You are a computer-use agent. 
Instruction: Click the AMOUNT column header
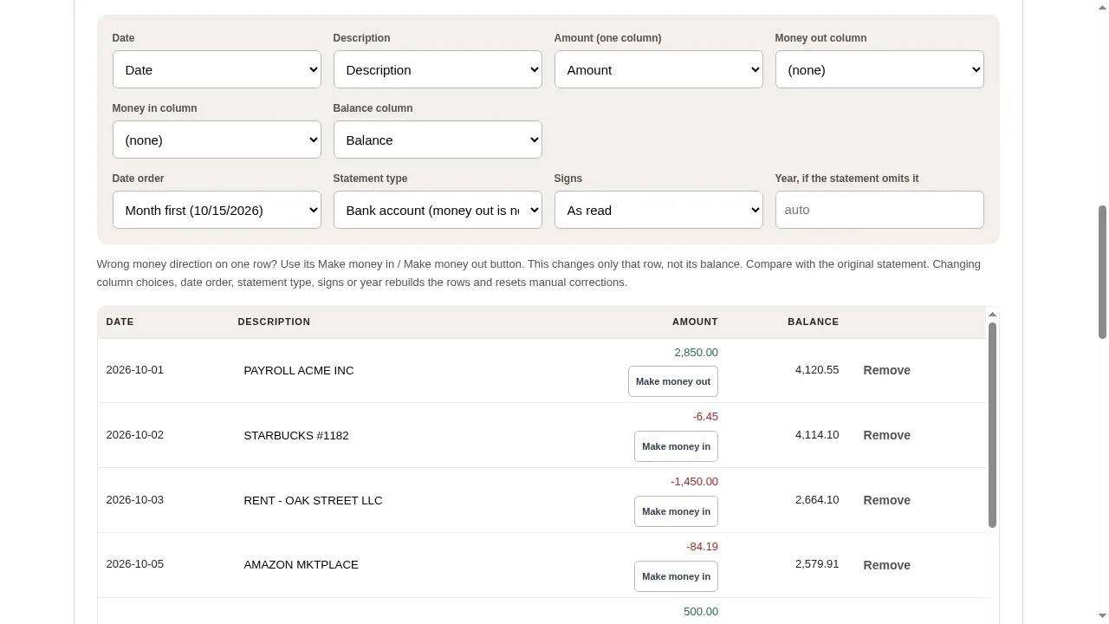pyautogui.click(x=695, y=322)
